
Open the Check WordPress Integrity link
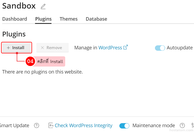coord(84,126)
